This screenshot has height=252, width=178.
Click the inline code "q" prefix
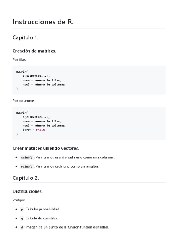click(22, 218)
